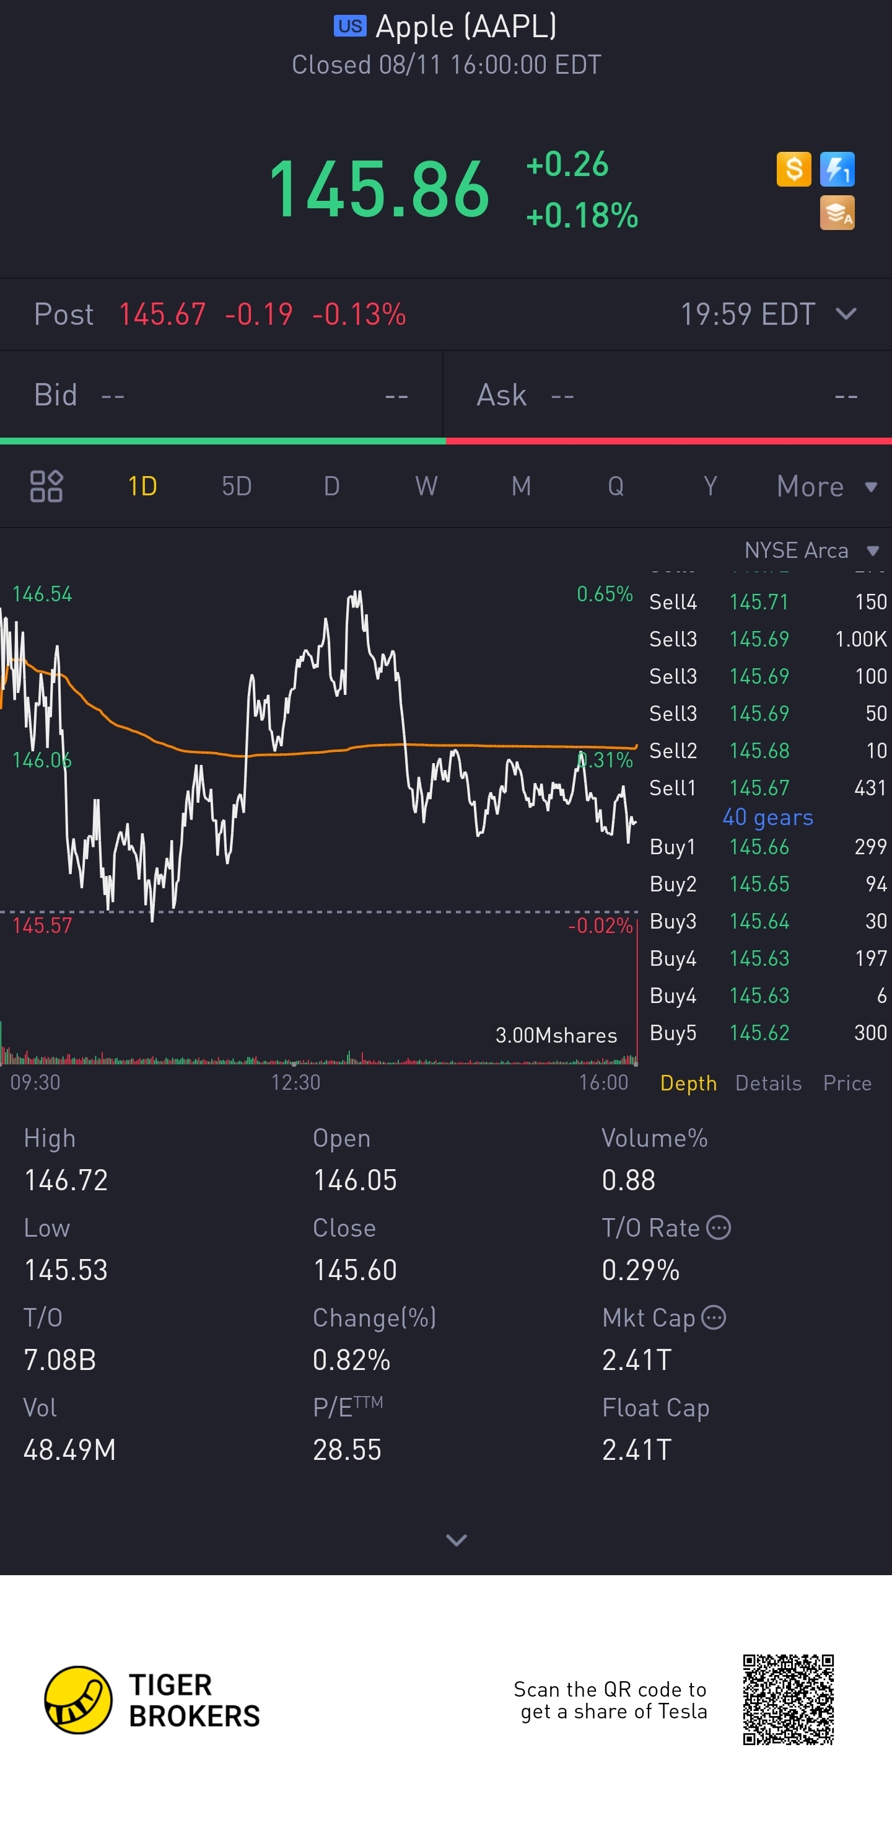Tap Buy2 145.65 order row
The height and width of the screenshot is (1825, 892).
click(767, 883)
